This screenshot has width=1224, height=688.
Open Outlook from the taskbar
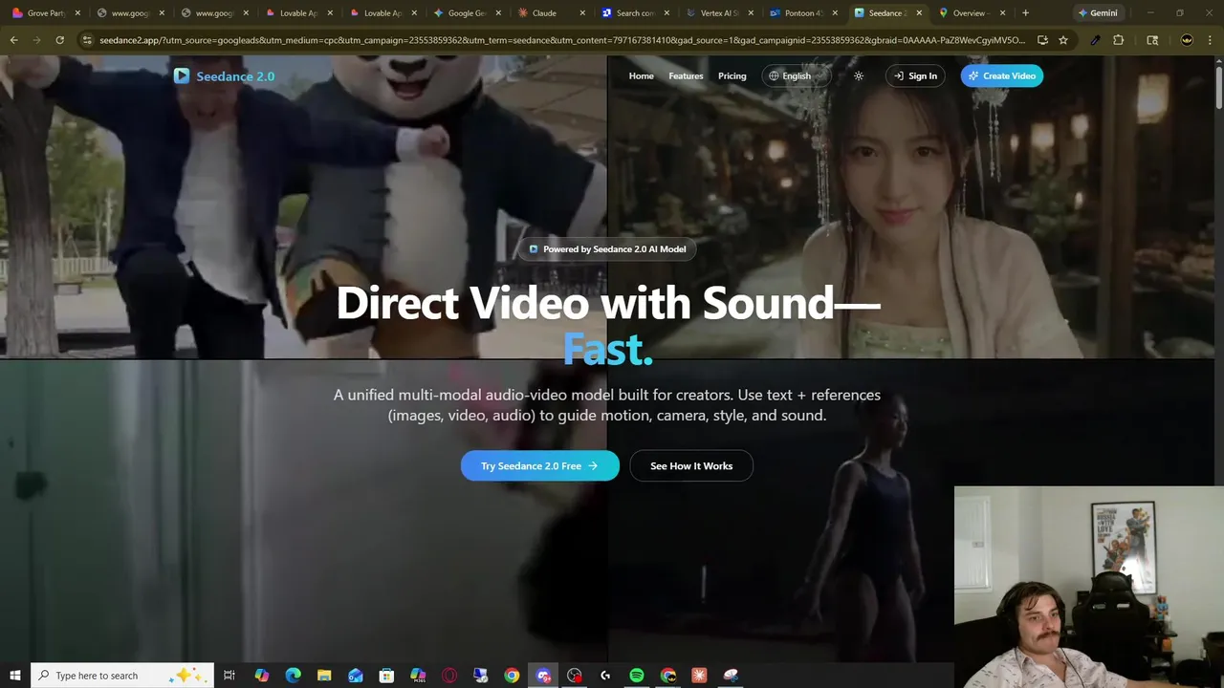click(355, 676)
